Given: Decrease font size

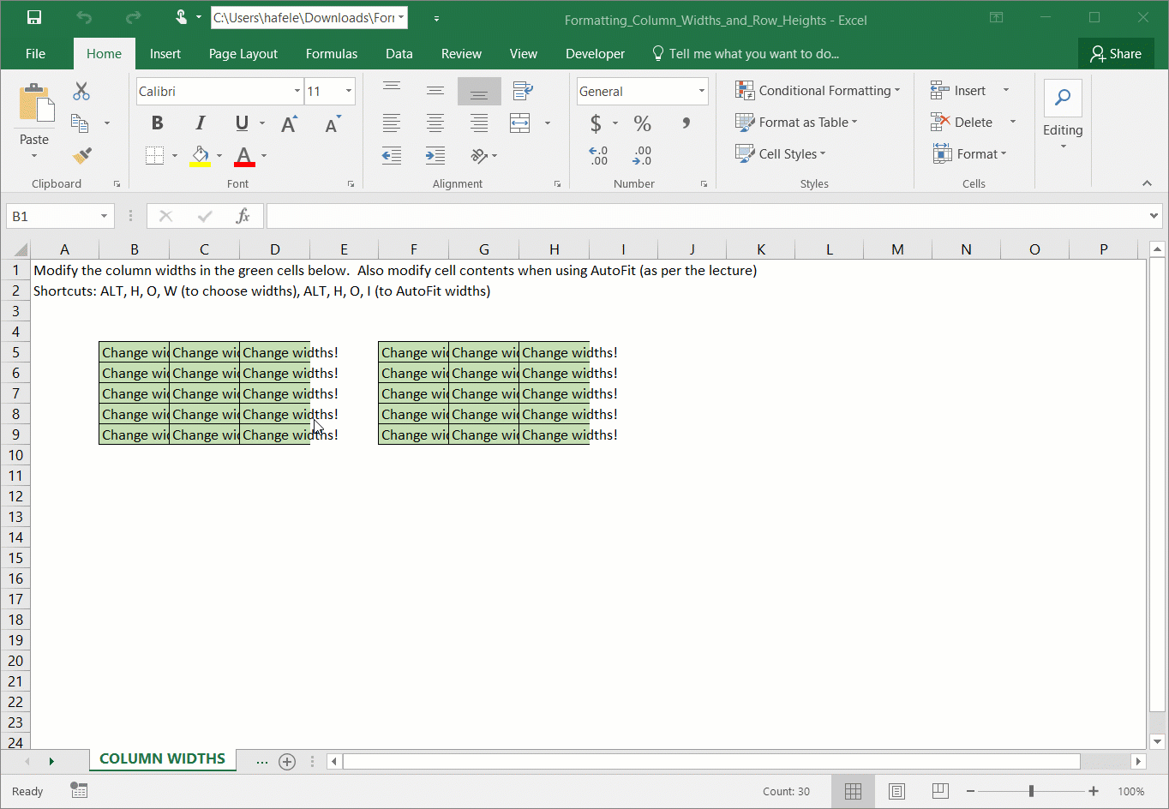Looking at the screenshot, I should click(x=333, y=123).
